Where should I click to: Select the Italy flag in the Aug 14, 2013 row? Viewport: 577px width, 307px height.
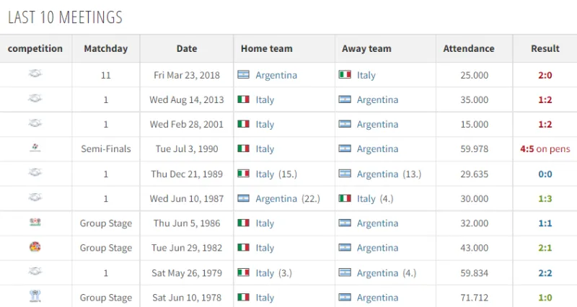tap(243, 99)
